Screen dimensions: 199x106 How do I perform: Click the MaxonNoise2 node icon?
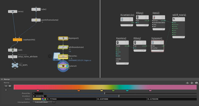tap(118, 42)
